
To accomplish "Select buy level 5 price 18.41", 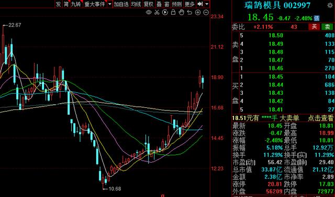I will click(x=276, y=109).
